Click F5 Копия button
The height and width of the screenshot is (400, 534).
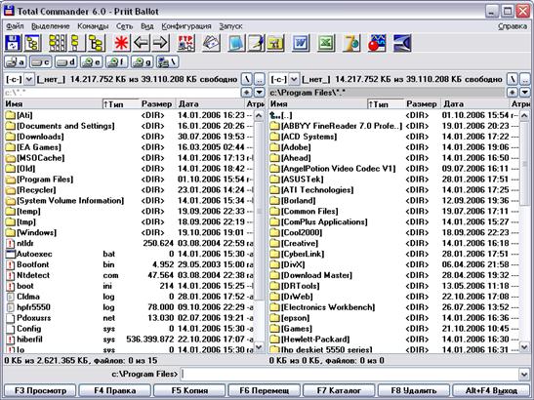coord(189,390)
